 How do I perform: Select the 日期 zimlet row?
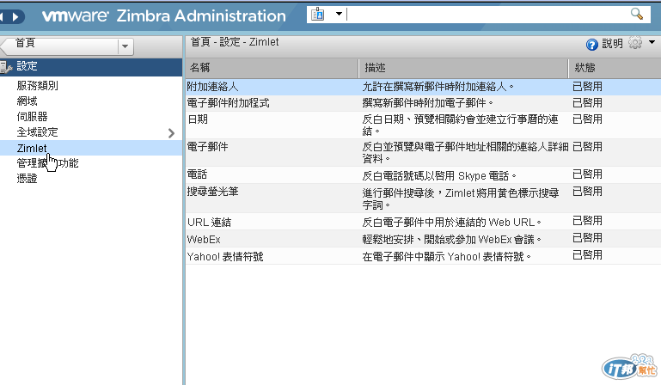[x=423, y=125]
